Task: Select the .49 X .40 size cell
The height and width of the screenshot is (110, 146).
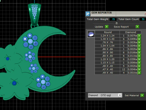Action: tap(107, 73)
